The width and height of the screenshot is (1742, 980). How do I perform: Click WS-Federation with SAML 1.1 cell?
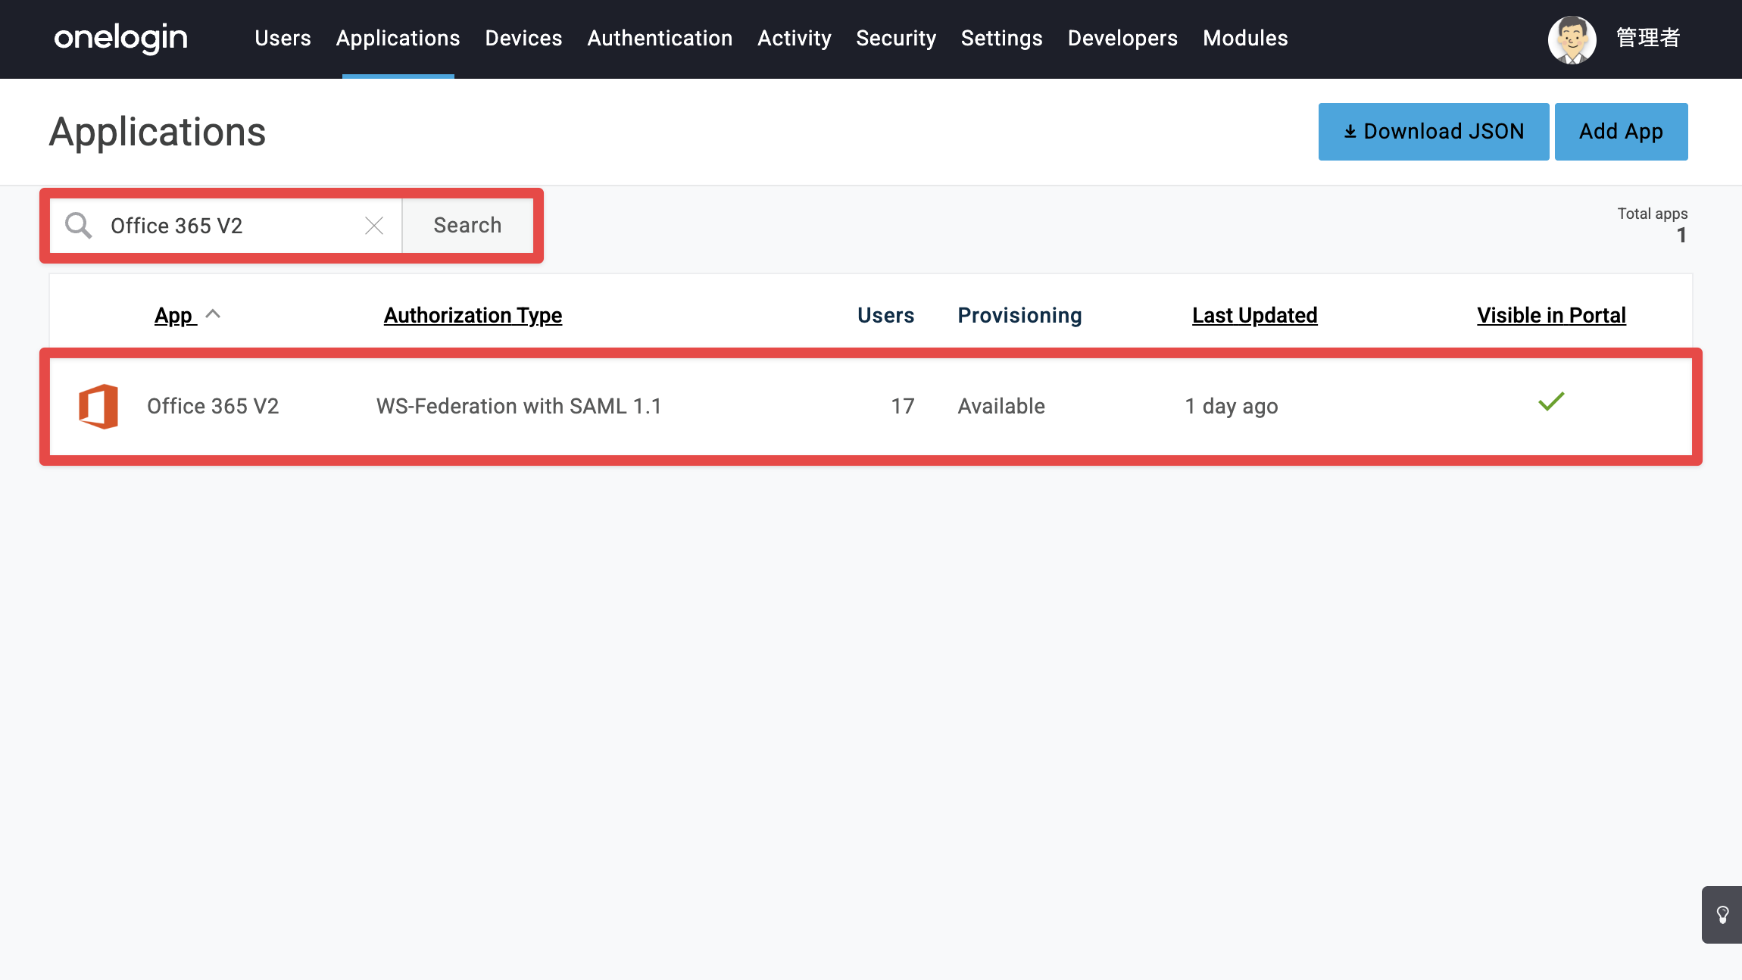pyautogui.click(x=519, y=407)
